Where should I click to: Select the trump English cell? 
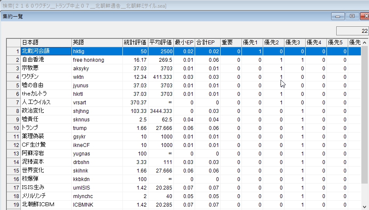(97, 128)
